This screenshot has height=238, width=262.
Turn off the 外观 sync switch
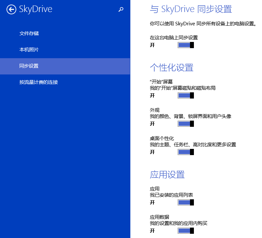pos(186,124)
